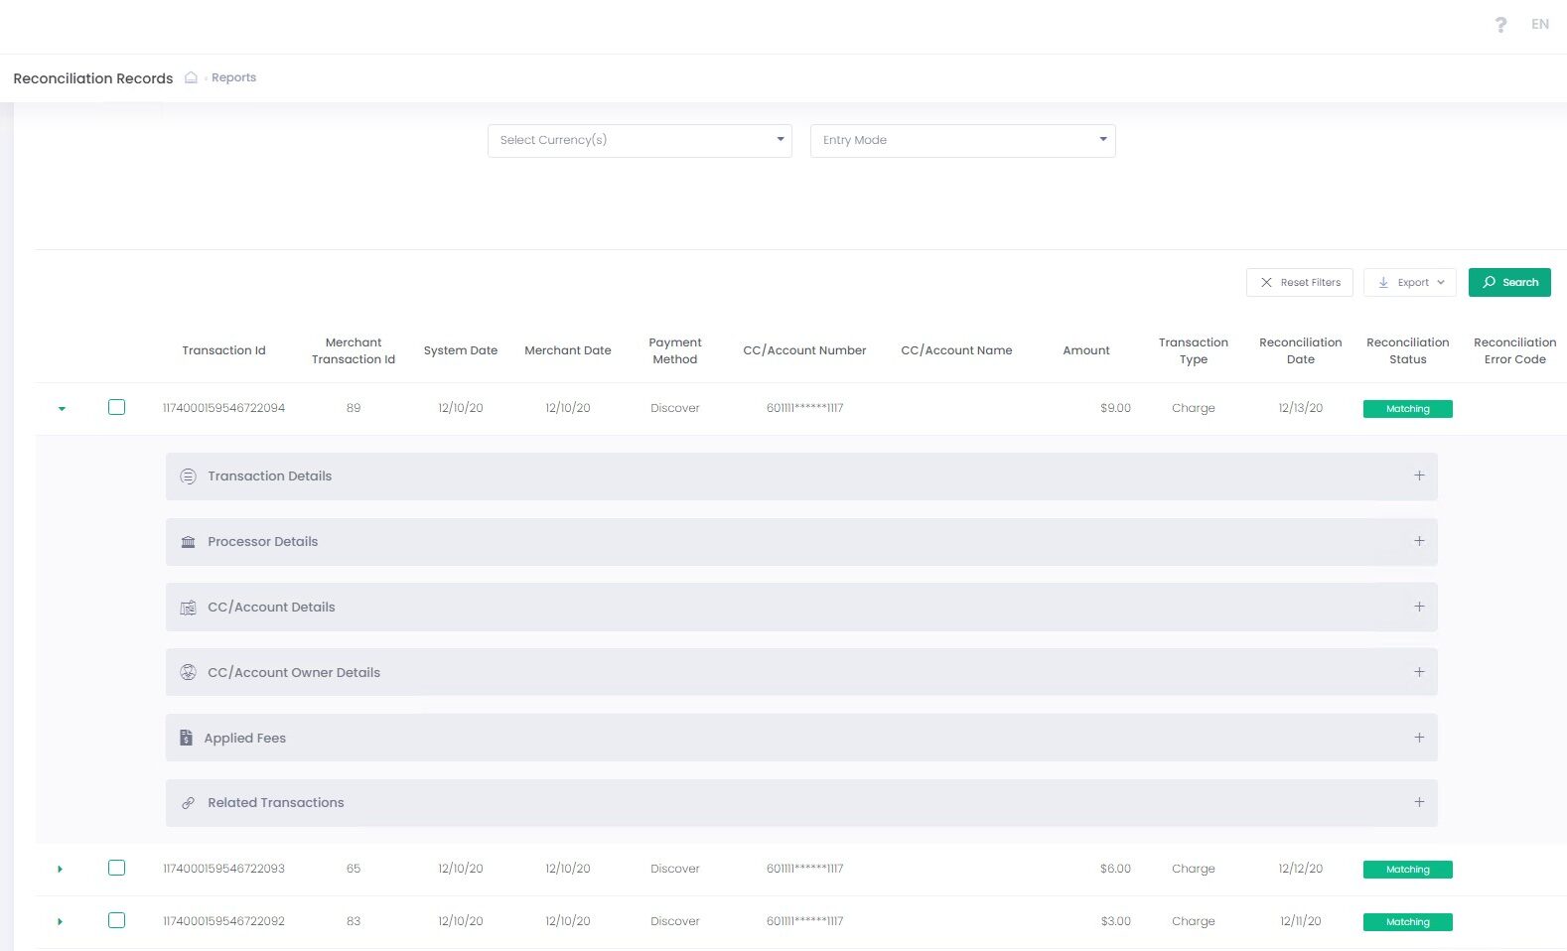Click the Transaction Details list icon

pos(188,476)
